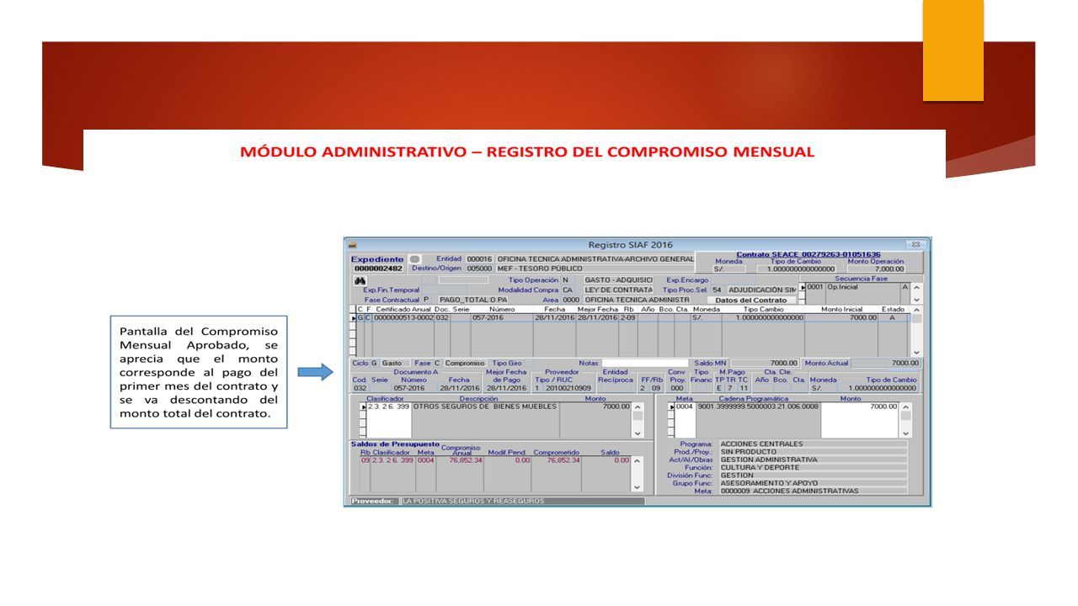The width and height of the screenshot is (1078, 606).
Task: Click expediente number 0000002482
Action: (x=377, y=268)
